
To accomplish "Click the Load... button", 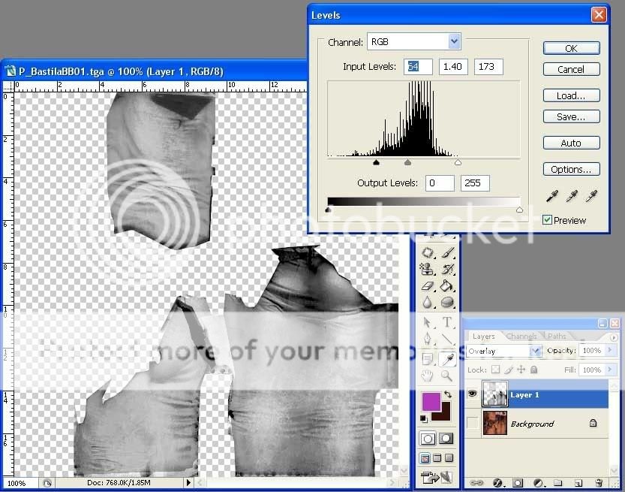I will tap(571, 95).
